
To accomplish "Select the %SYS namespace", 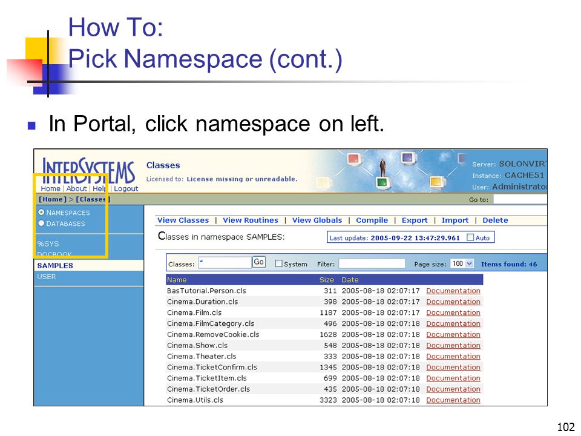I will coord(48,243).
